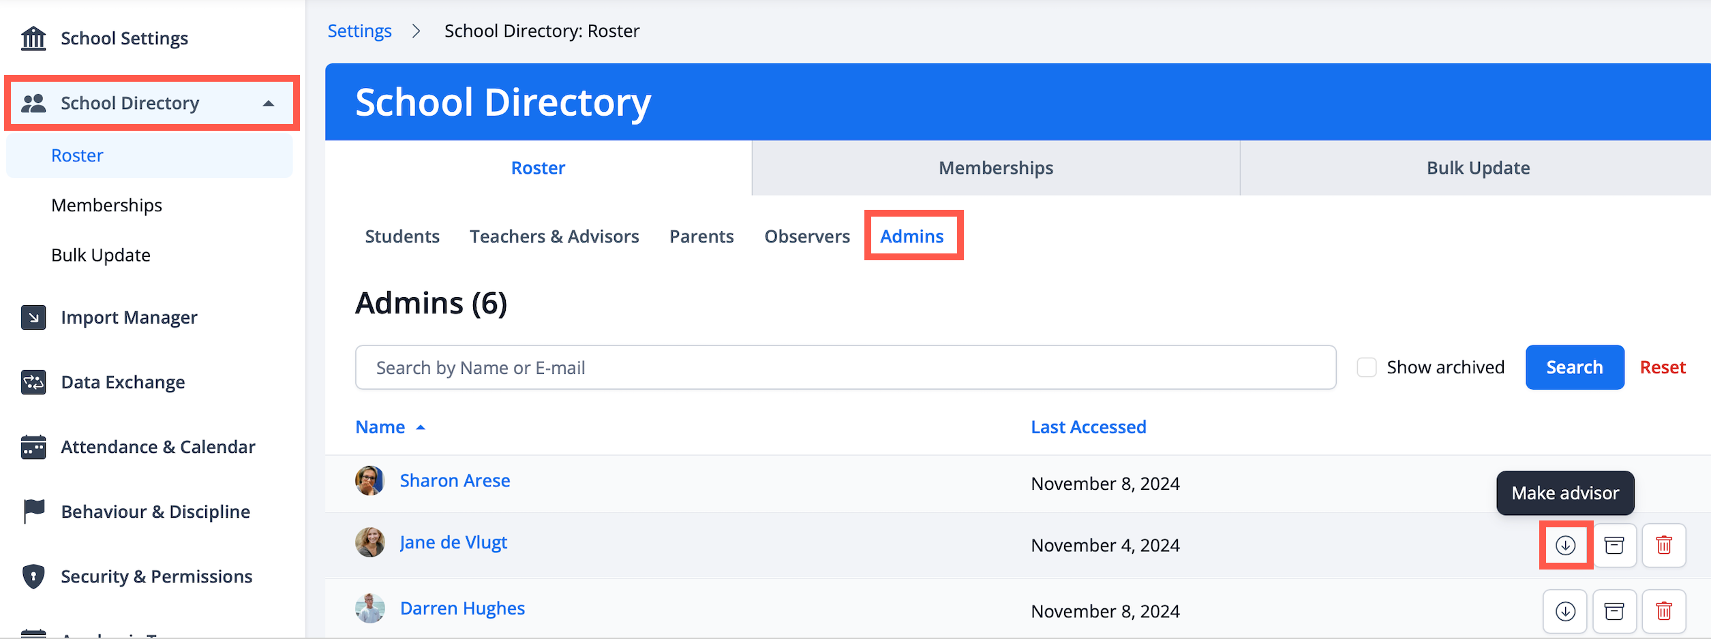Sort by Last Accessed column

(1088, 427)
